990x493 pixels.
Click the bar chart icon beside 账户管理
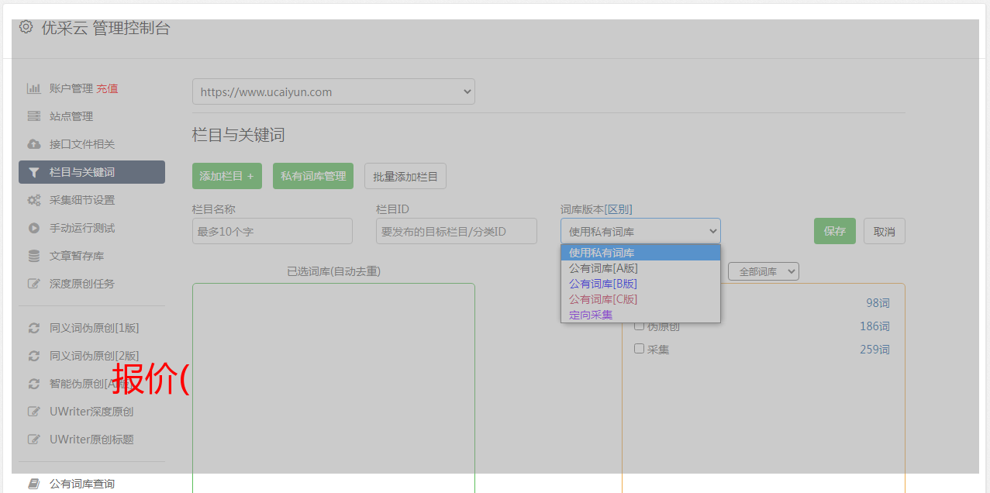pyautogui.click(x=33, y=88)
